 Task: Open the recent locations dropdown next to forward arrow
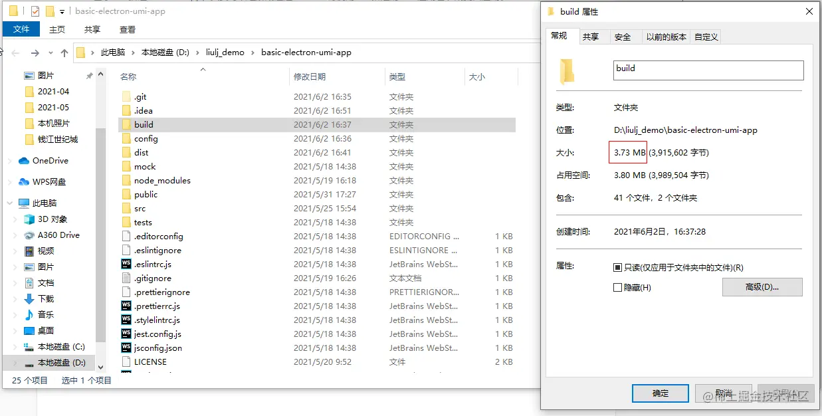click(x=51, y=53)
